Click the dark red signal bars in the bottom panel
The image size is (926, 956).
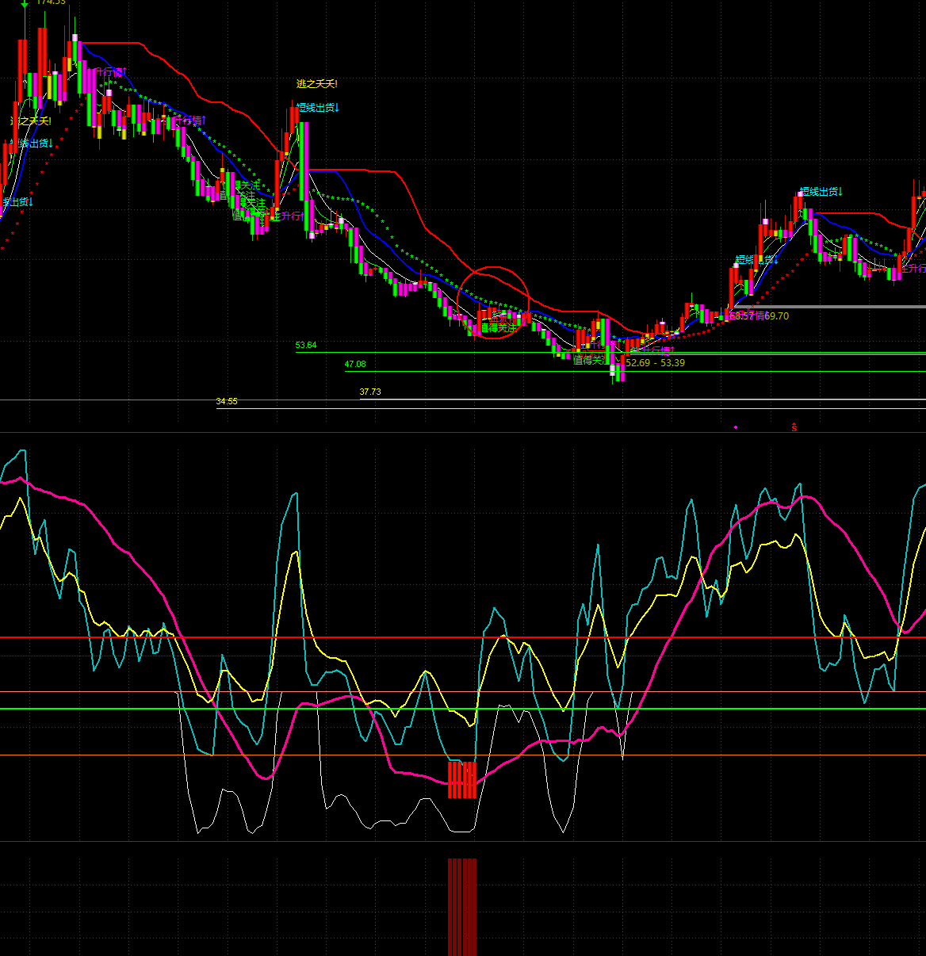462,907
